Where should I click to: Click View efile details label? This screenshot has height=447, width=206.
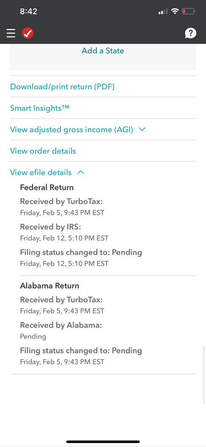coord(41,172)
